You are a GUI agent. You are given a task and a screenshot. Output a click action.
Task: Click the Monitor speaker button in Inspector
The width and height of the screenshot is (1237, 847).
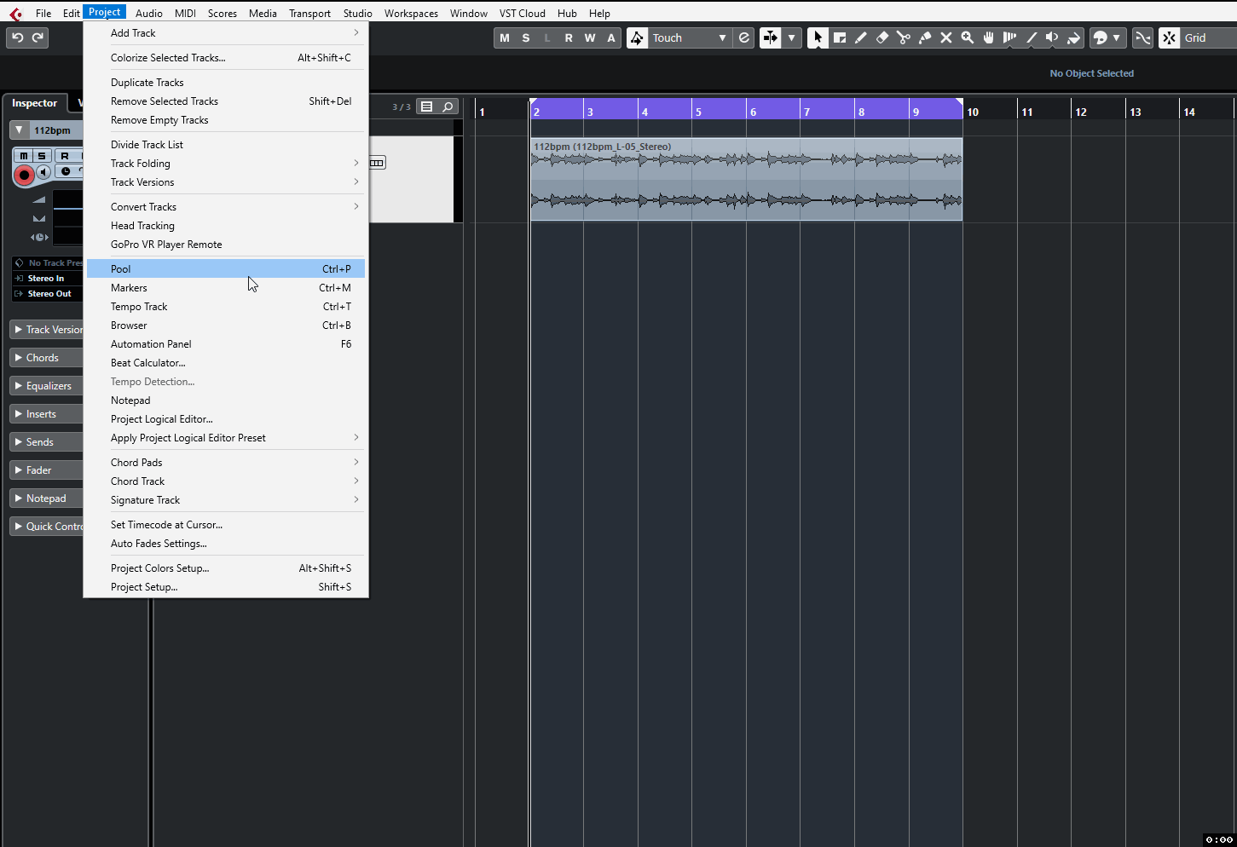click(x=43, y=172)
